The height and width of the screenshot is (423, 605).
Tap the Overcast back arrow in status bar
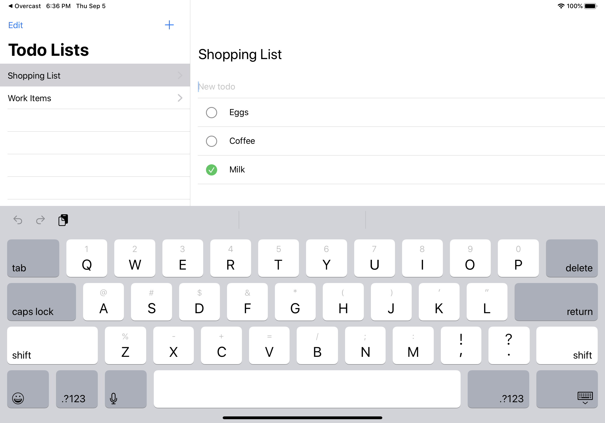coord(11,6)
